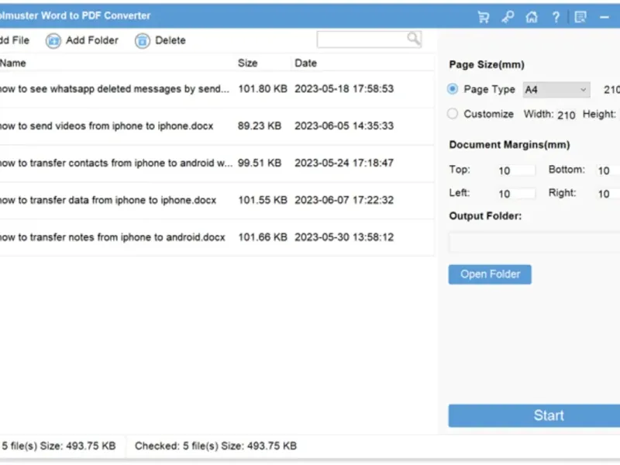Select the send videos from iphone file
The image size is (620, 465).
click(217, 126)
